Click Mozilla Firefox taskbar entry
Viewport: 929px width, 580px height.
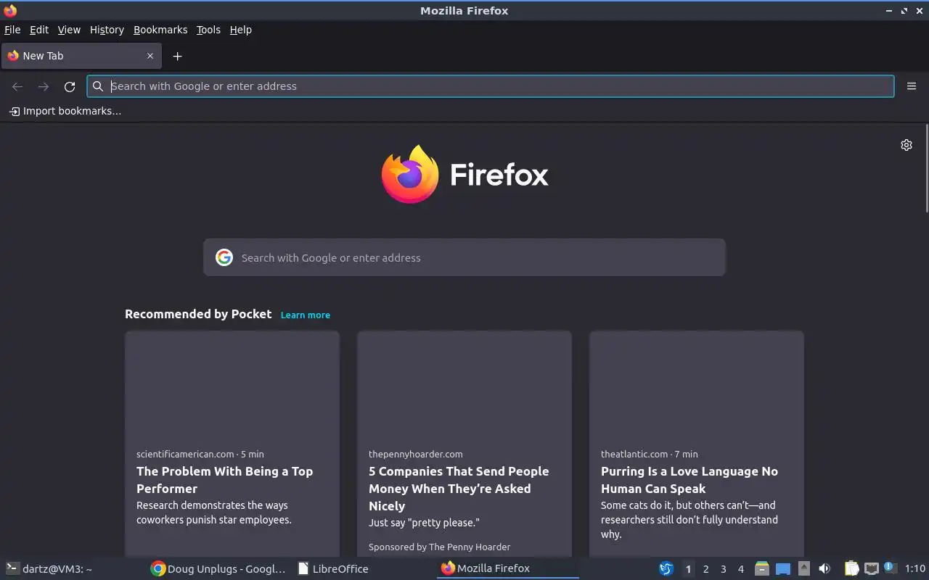(x=508, y=569)
